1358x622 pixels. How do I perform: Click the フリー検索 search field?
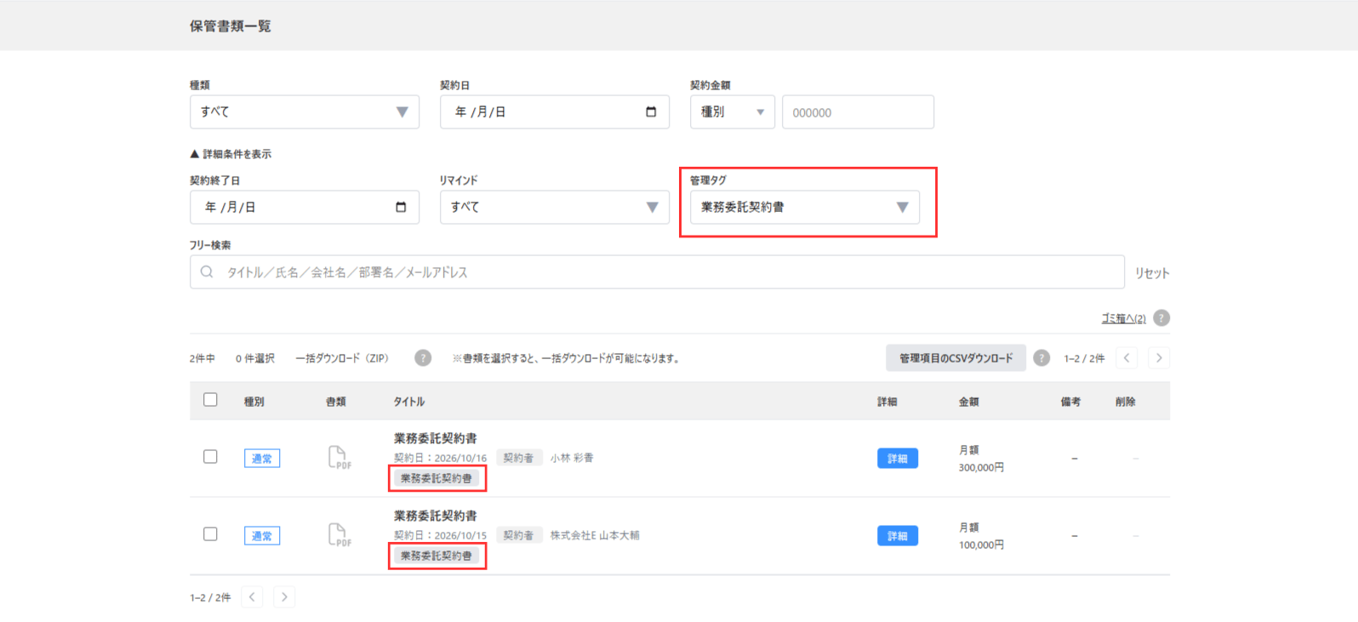pyautogui.click(x=657, y=272)
